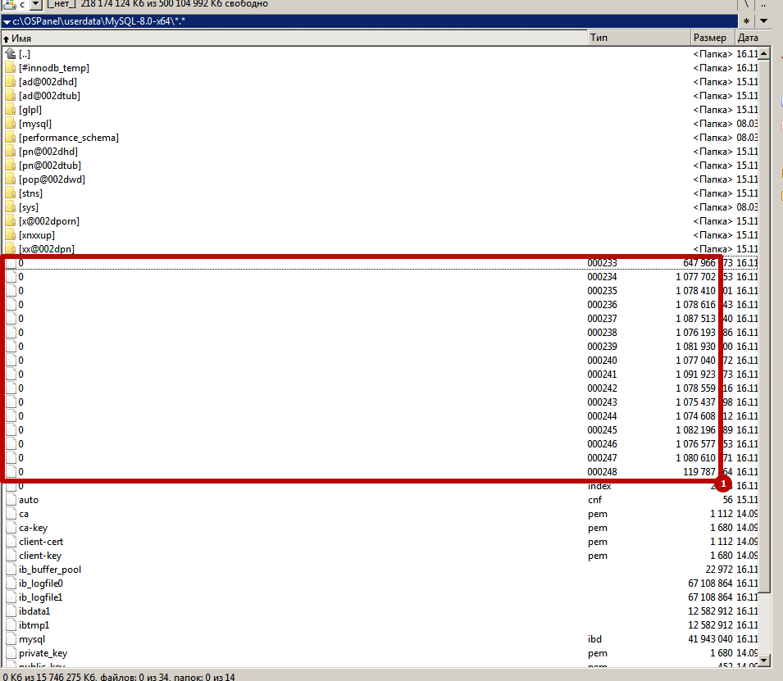Click the file icon of private_key
This screenshot has width=783, height=681.
point(11,653)
